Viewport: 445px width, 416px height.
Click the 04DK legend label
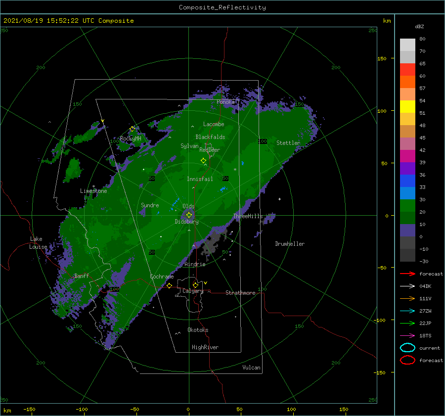coord(425,286)
